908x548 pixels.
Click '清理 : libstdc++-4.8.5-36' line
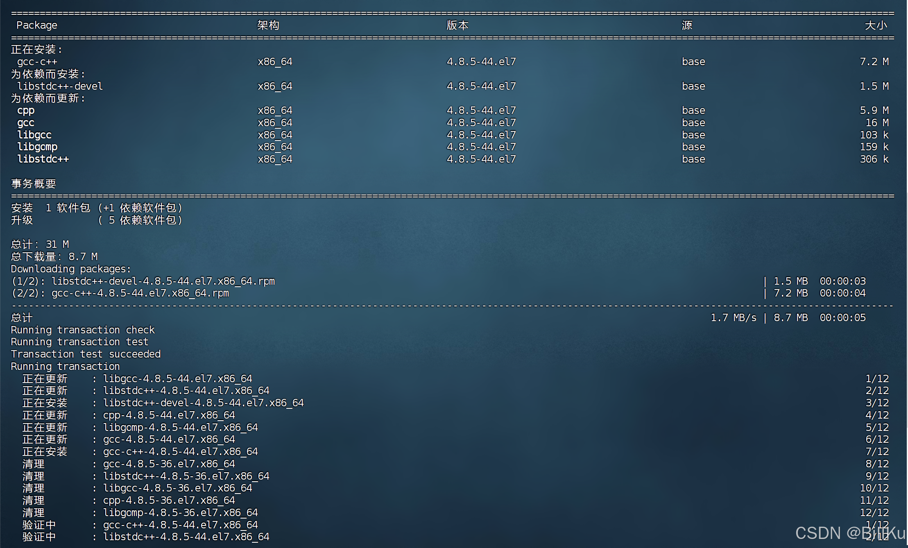146,476
